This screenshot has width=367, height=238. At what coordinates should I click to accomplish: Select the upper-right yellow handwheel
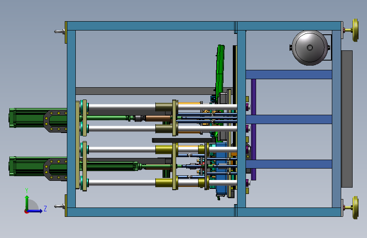[355, 30]
